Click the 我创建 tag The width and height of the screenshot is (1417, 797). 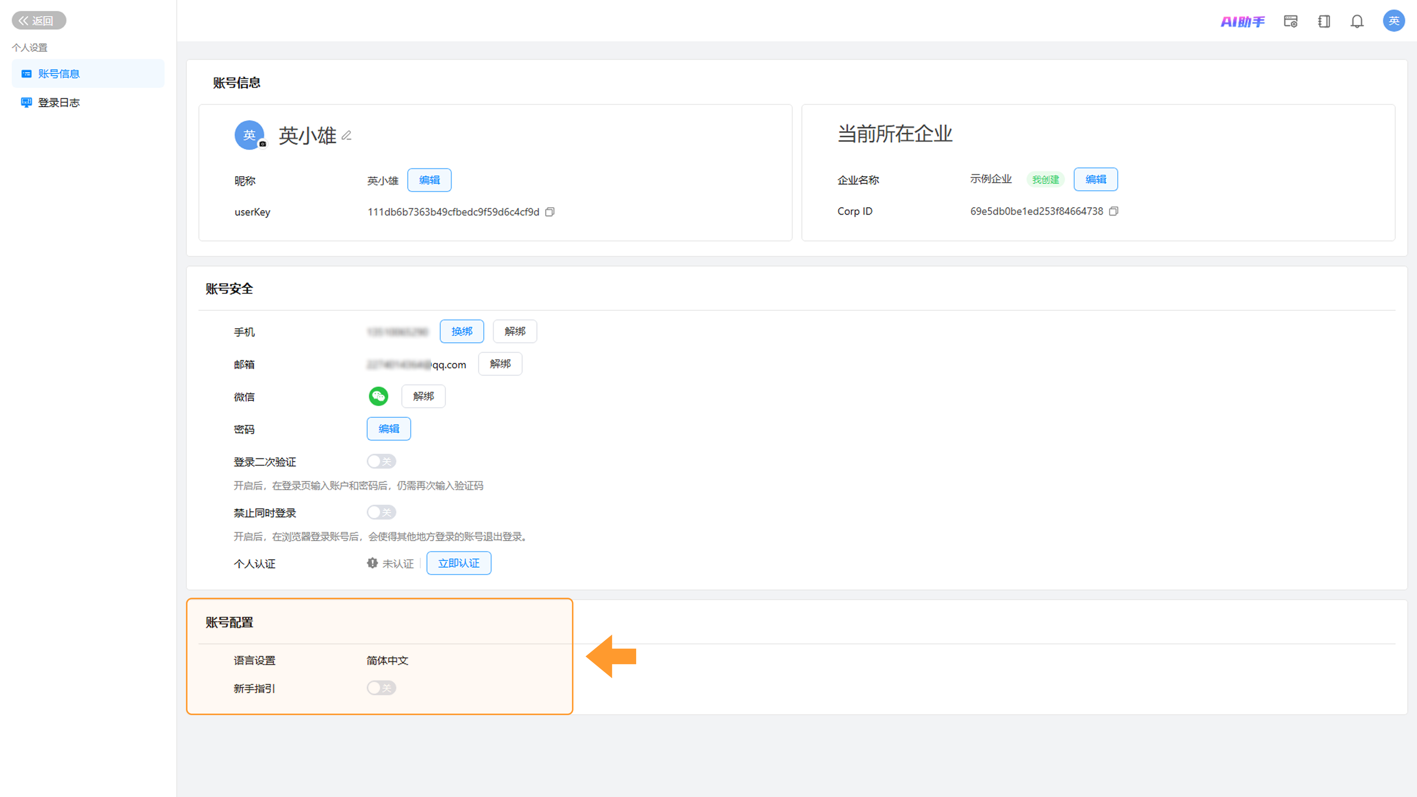coord(1045,179)
